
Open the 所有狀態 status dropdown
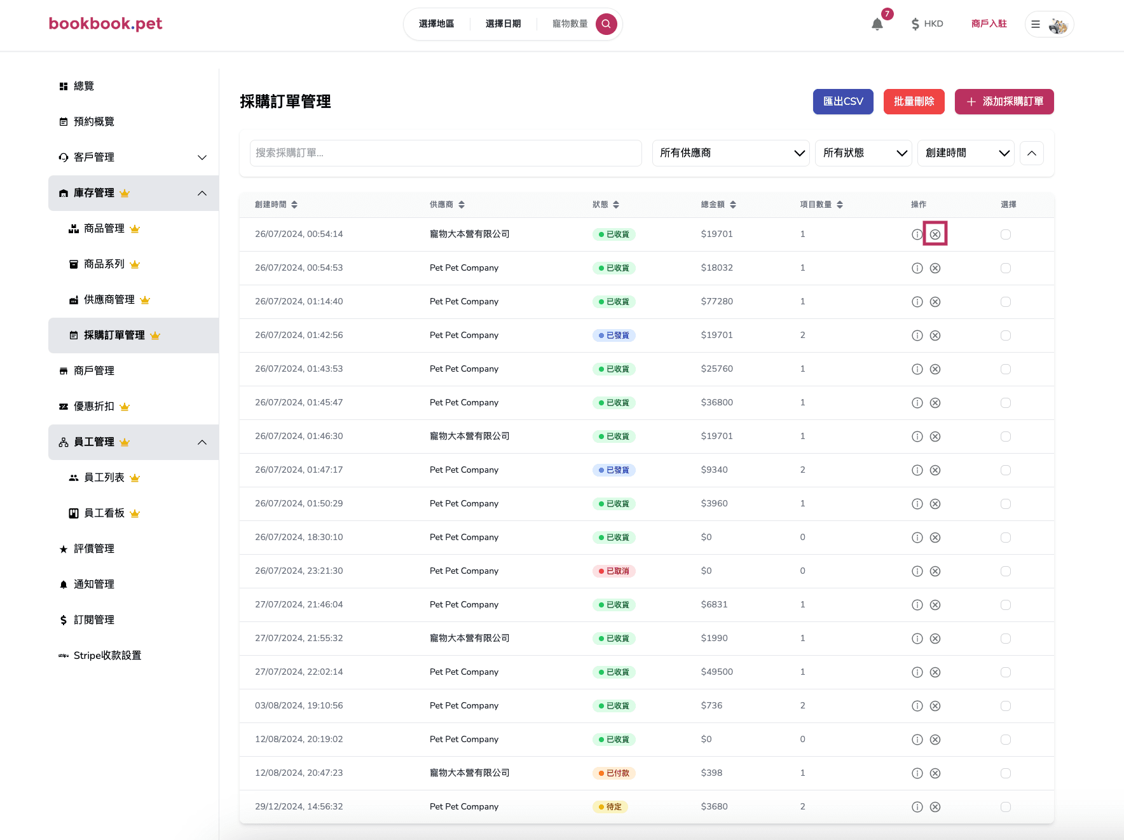point(864,153)
